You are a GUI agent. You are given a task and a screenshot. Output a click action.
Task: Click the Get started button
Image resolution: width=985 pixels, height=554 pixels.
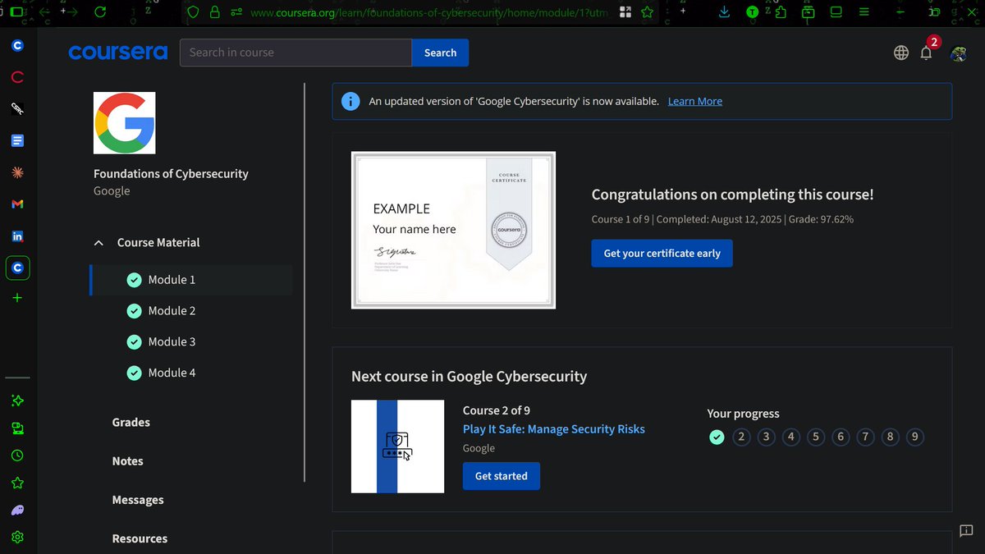point(501,476)
